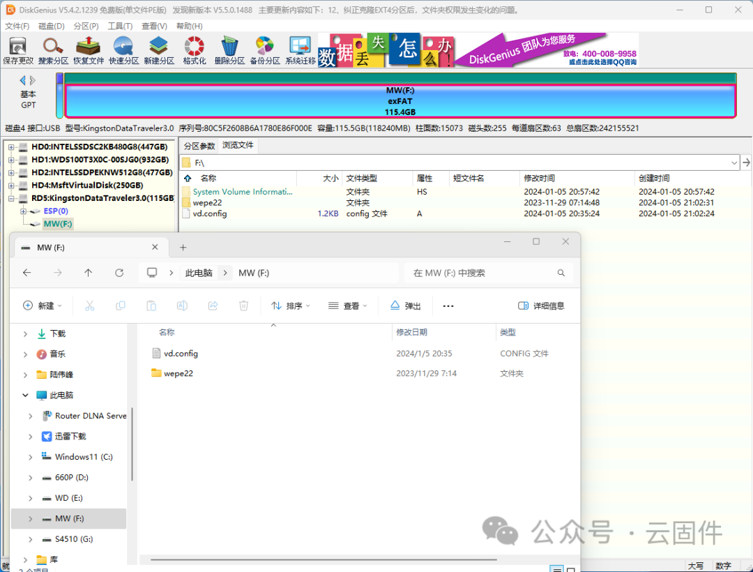Open the 帮助(H) menu
753x572 pixels.
[189, 26]
